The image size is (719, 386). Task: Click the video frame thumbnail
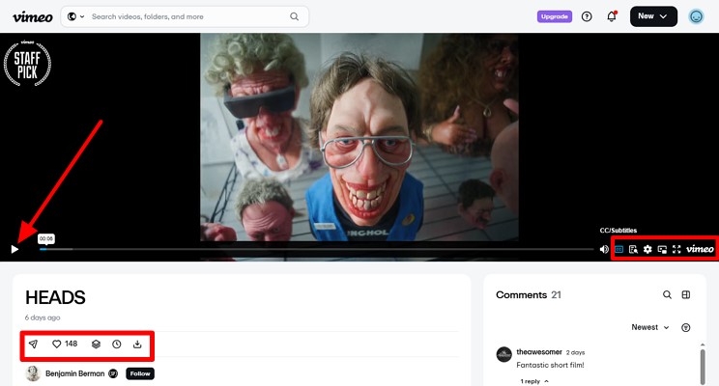pyautogui.click(x=359, y=137)
